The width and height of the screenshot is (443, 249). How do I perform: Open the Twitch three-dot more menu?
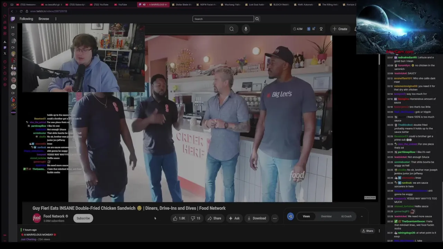[x=56, y=19]
